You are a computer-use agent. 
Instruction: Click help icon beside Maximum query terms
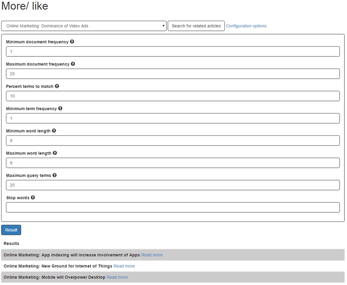click(x=55, y=175)
